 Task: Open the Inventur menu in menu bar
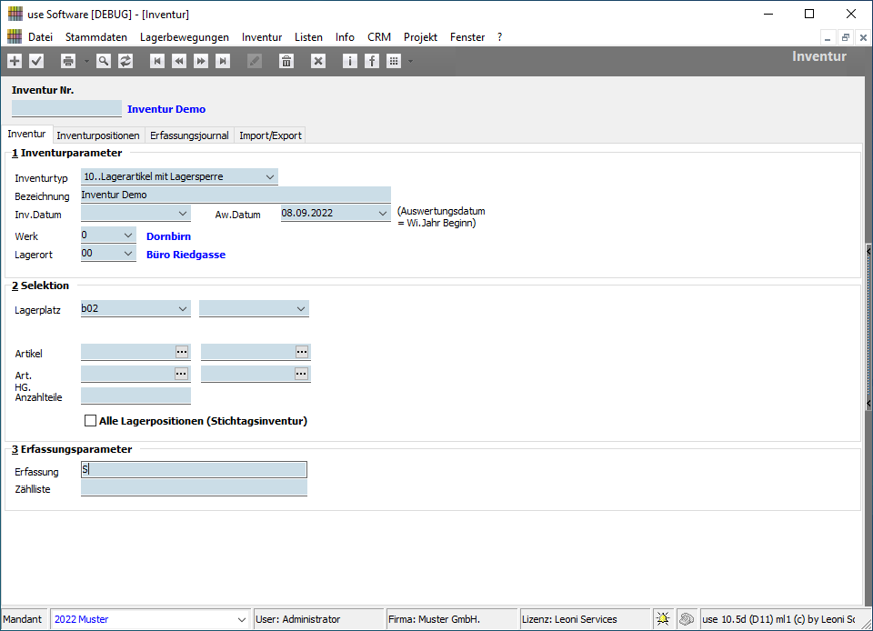262,37
